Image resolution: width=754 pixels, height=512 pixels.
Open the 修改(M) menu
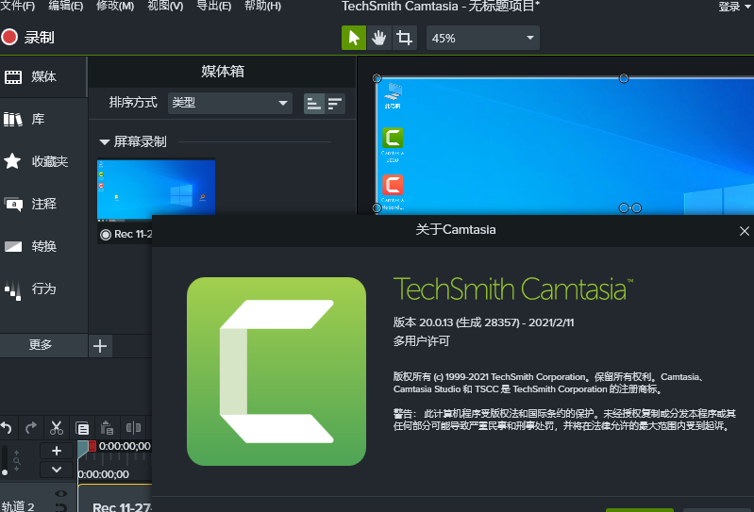[x=115, y=6]
